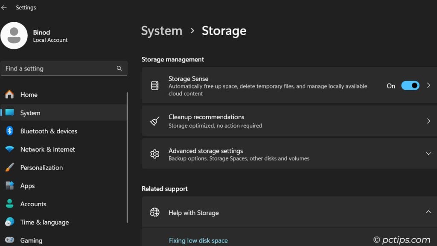Image resolution: width=437 pixels, height=246 pixels.
Task: Click the Advanced storage settings title
Action: pyautogui.click(x=206, y=151)
